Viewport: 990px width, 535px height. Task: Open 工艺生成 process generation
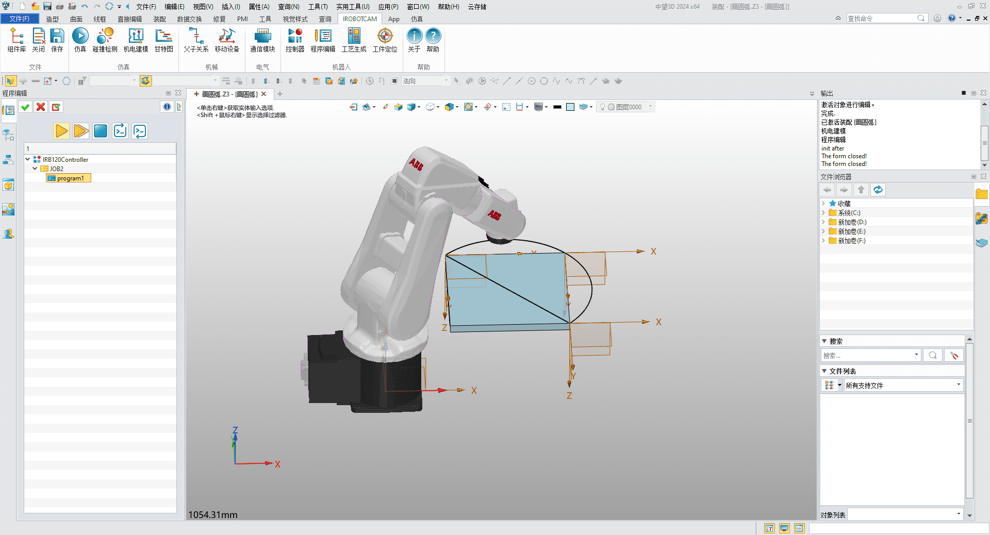coord(354,40)
